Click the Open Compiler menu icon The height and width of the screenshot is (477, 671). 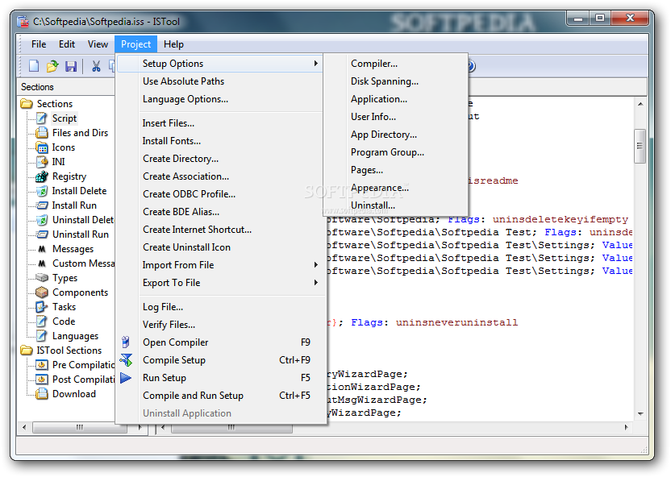pos(125,342)
